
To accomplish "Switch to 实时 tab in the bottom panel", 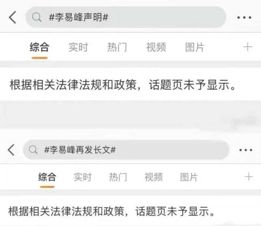I will 83,177.
